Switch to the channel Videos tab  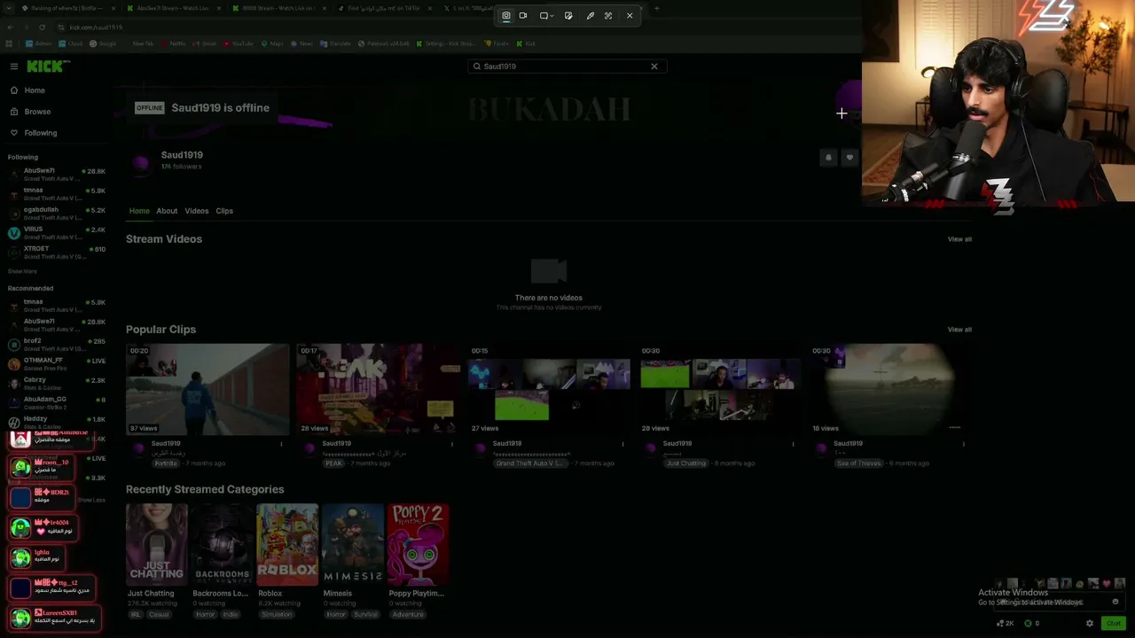coord(197,211)
